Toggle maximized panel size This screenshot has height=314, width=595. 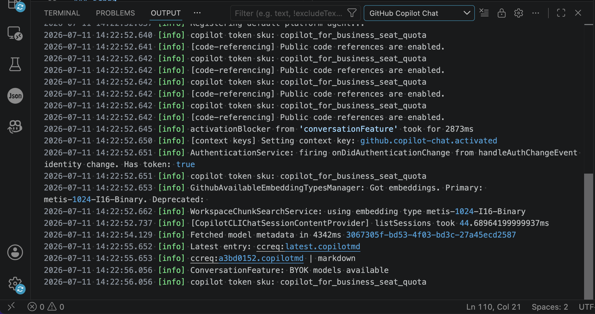(x=561, y=13)
